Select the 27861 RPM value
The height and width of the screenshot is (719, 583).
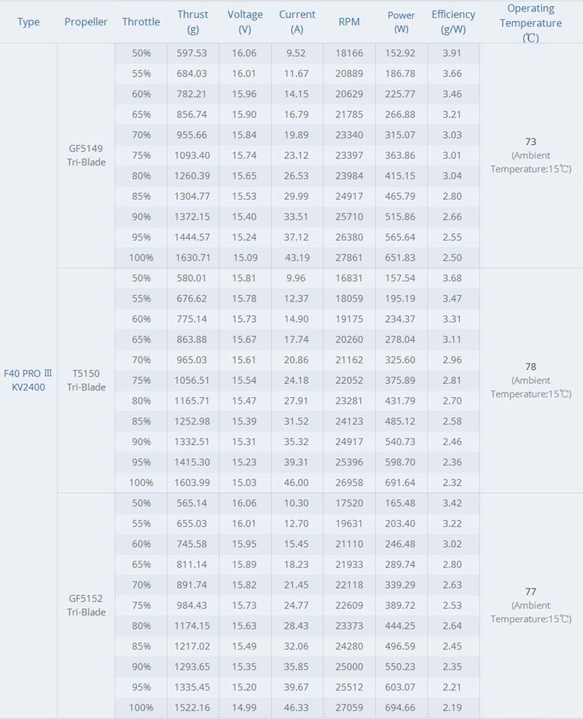click(x=349, y=258)
